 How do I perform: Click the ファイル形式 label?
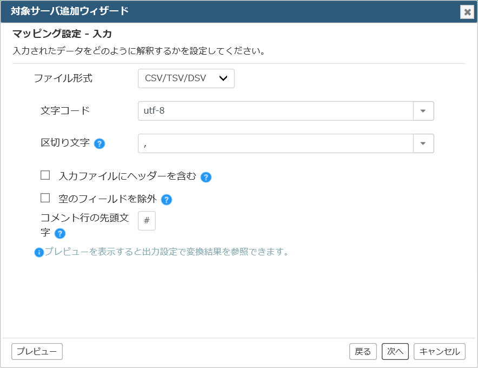click(x=63, y=78)
